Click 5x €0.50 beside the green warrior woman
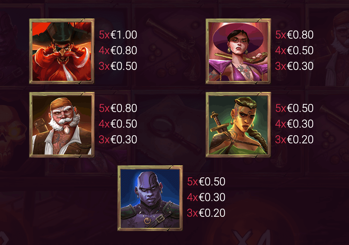This screenshot has width=349, height=245. coord(294,108)
